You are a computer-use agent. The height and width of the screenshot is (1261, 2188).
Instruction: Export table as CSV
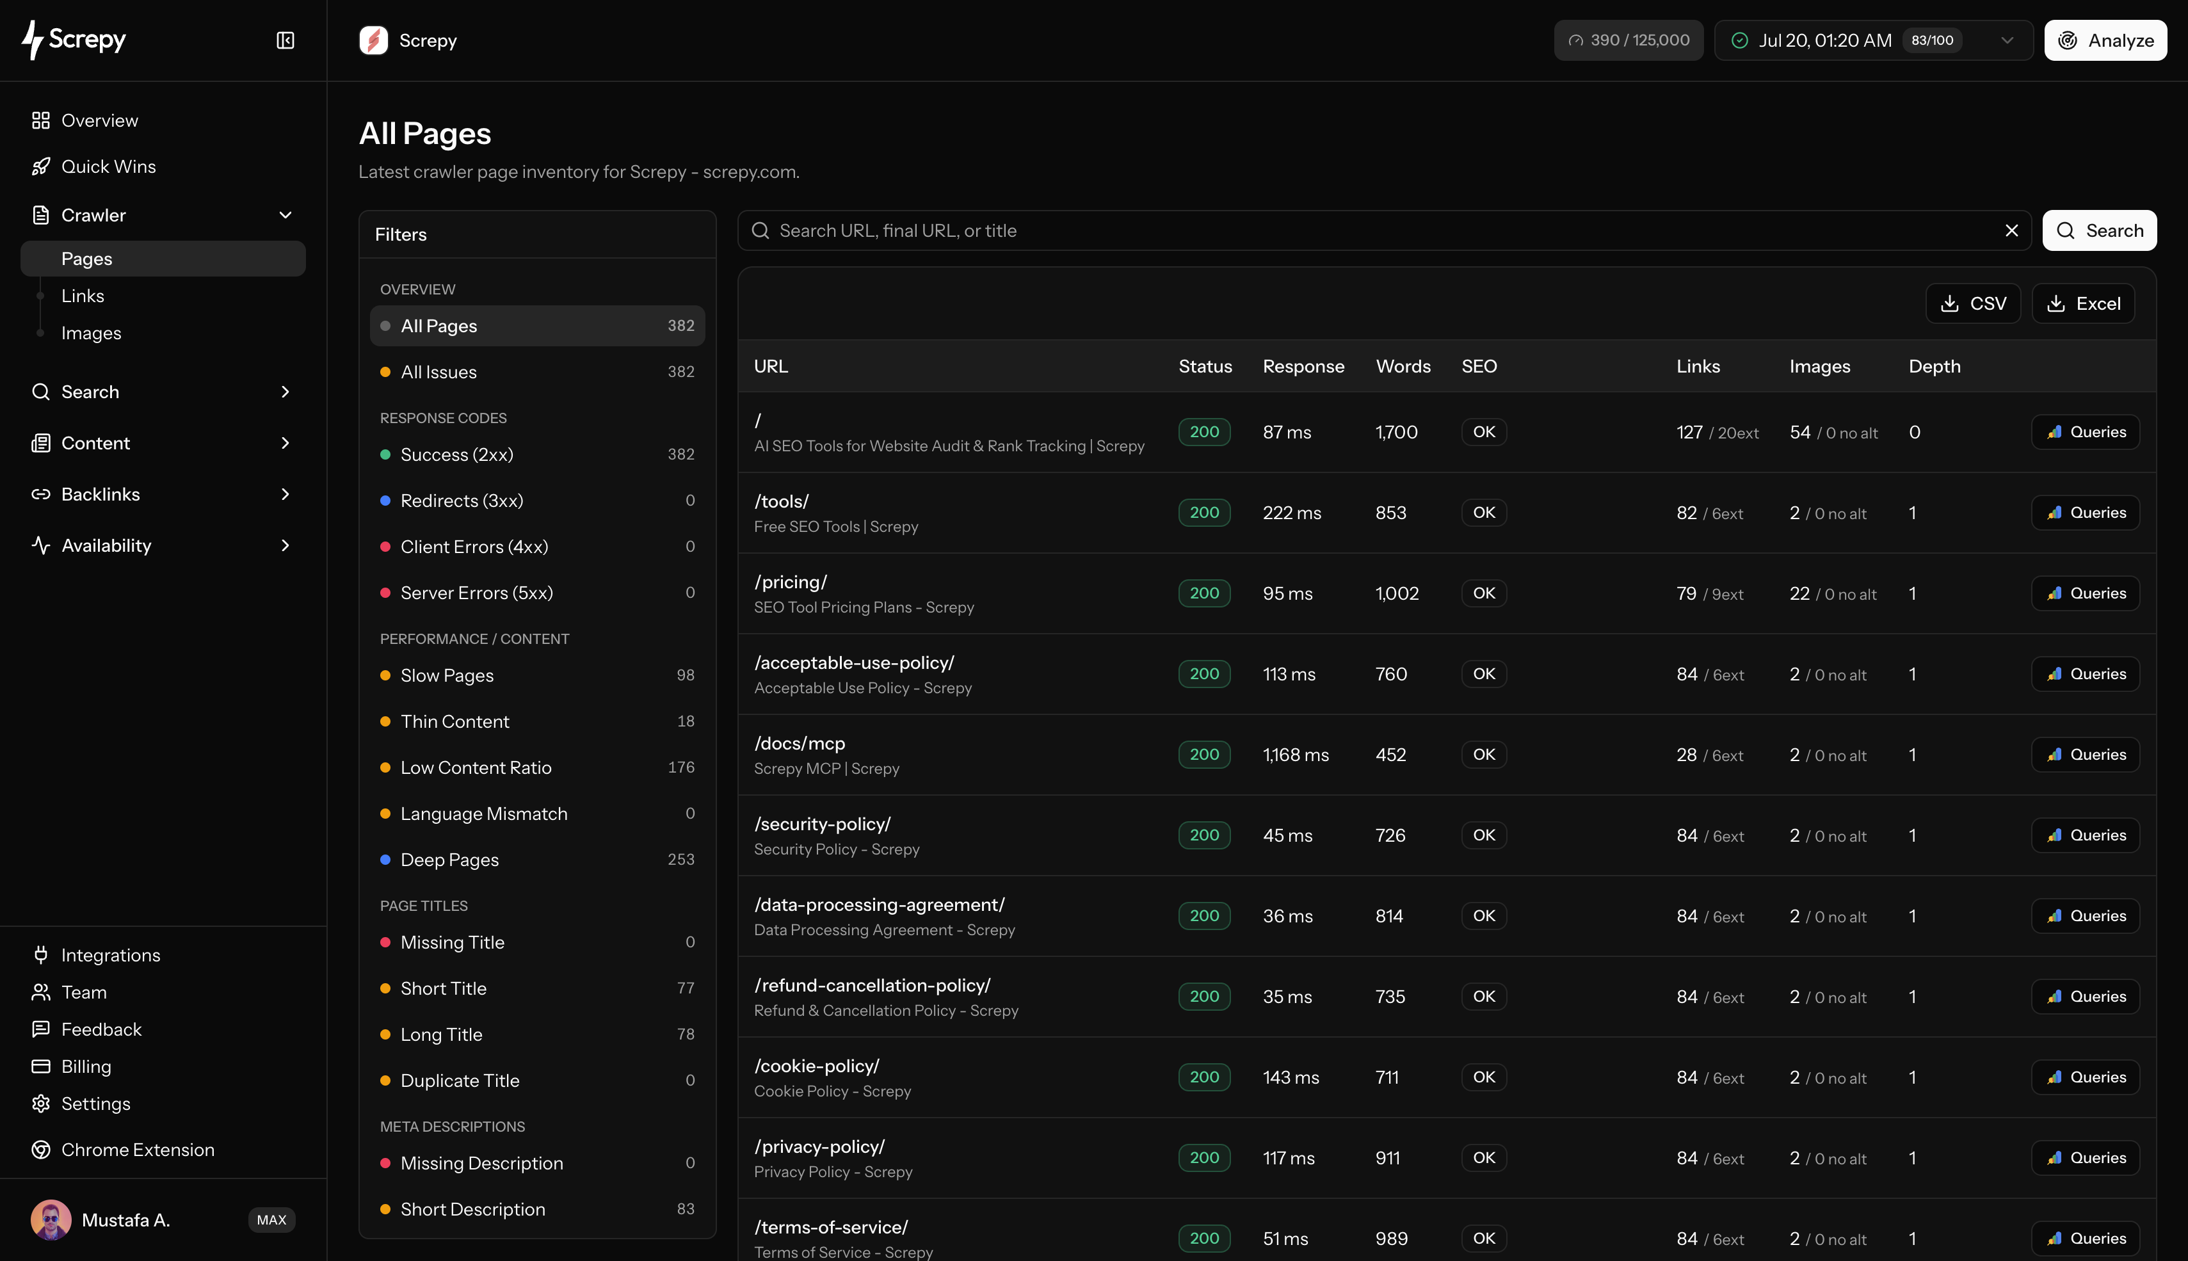pos(1972,303)
